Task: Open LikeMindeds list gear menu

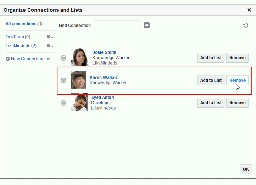Action: [50, 46]
